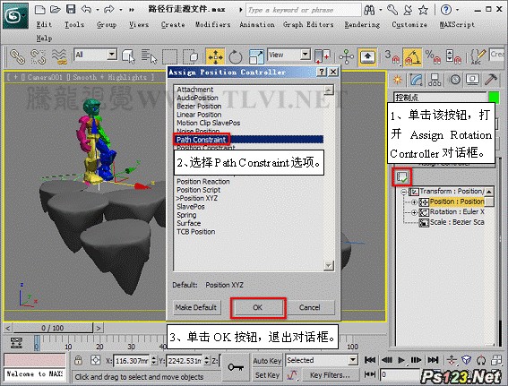Click the green object color swatch
This screenshot has height=386, width=508.
pos(494,98)
